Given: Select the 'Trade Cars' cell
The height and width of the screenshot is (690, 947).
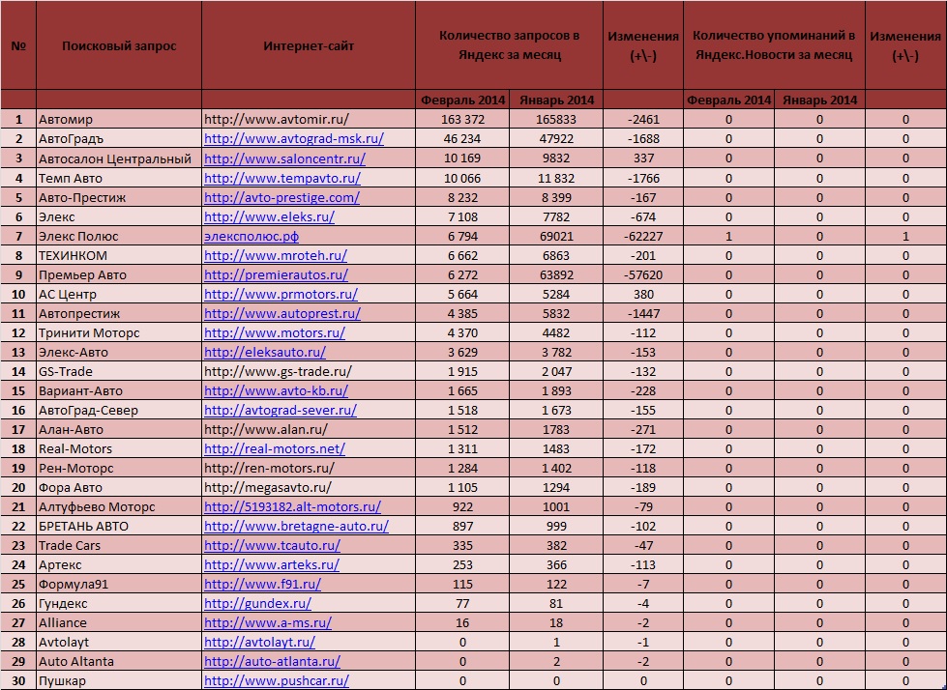Looking at the screenshot, I should pos(119,545).
